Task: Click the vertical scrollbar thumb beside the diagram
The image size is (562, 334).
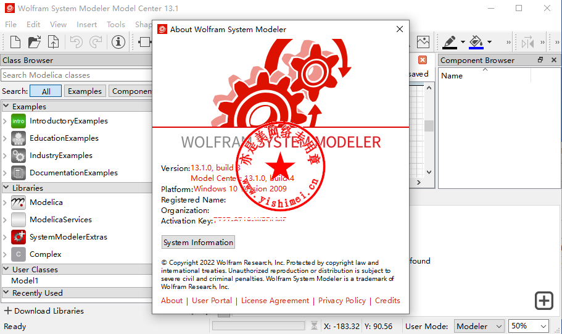Action: click(x=429, y=125)
